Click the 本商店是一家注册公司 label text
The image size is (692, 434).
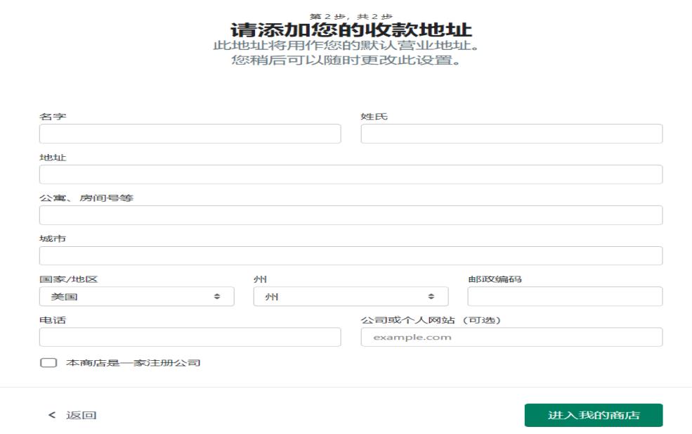point(133,363)
